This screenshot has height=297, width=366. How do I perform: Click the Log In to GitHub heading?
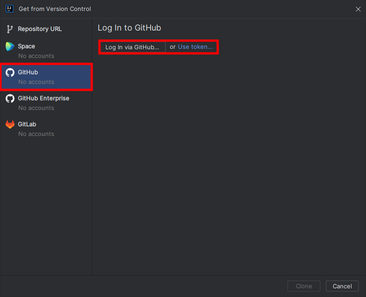click(x=129, y=28)
